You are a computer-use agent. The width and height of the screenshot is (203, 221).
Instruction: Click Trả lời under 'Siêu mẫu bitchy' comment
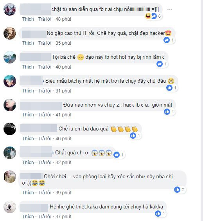pyautogui.click(x=45, y=91)
